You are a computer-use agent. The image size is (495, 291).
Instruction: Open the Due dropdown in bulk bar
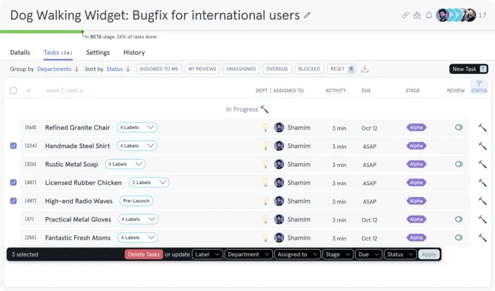(x=369, y=255)
